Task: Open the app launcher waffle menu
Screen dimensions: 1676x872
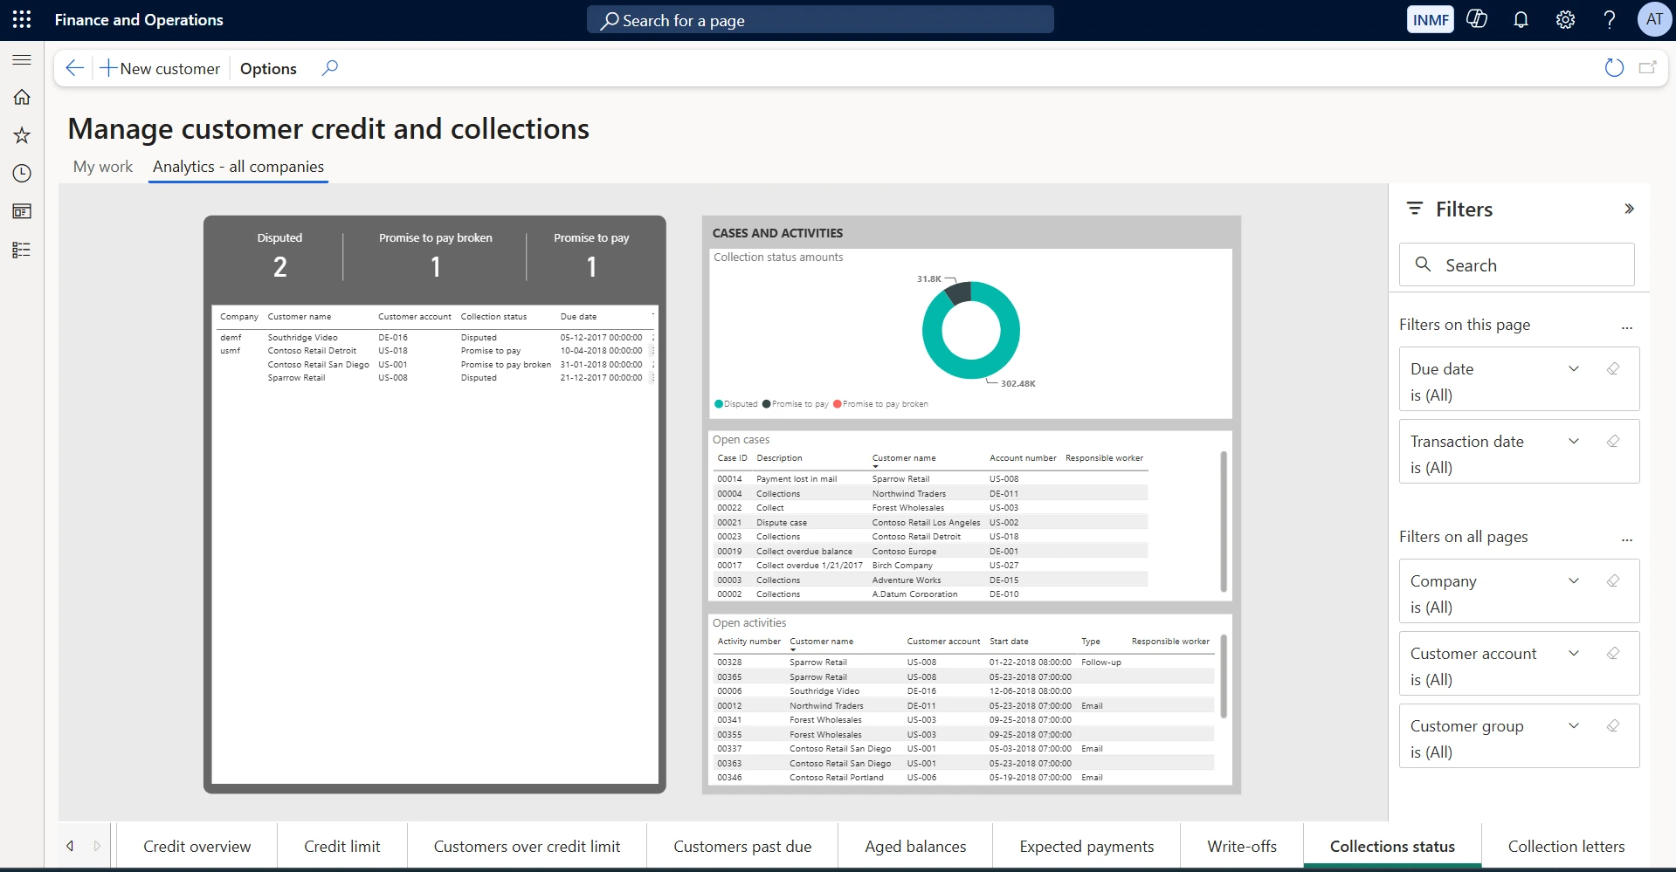Action: click(22, 19)
